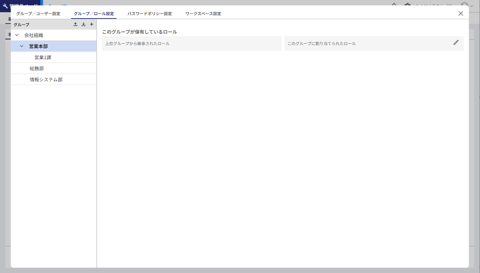Collapse the 会社組織 tree node
480x273 pixels.
point(17,35)
